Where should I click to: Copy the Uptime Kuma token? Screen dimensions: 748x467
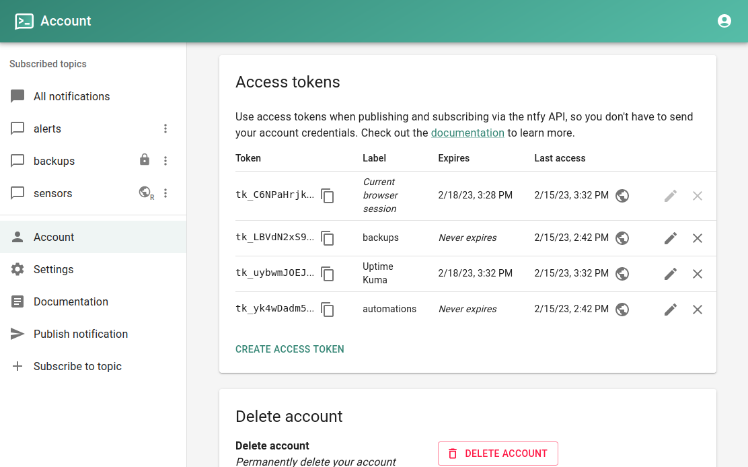click(x=328, y=274)
